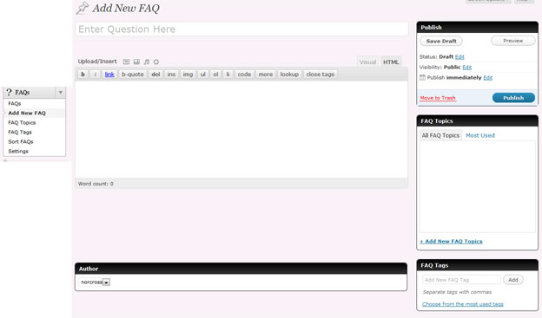Expand the Add New FAQ Topics link
This screenshot has height=318, width=542.
(x=451, y=242)
